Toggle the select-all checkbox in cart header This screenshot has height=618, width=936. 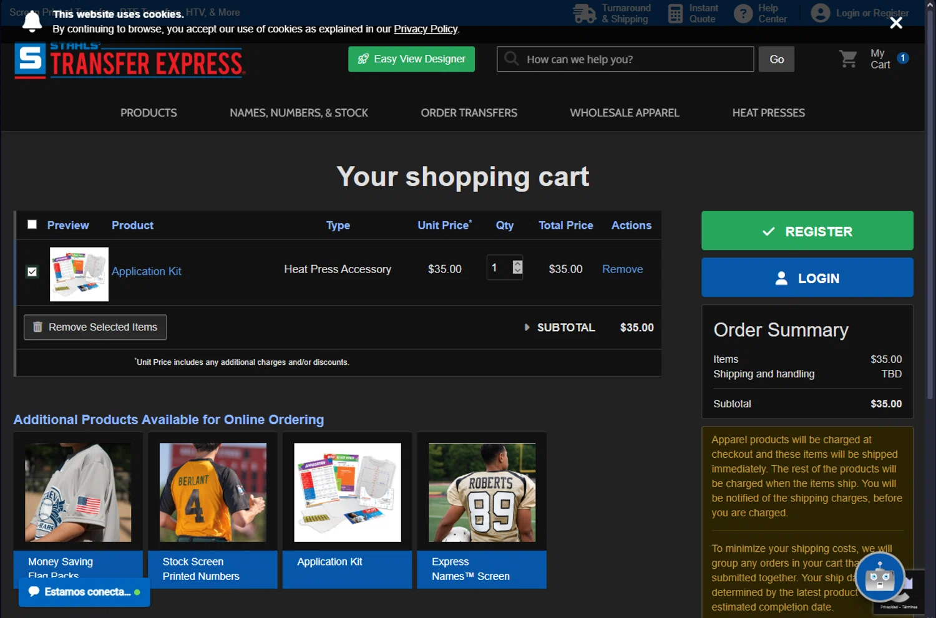point(32,225)
